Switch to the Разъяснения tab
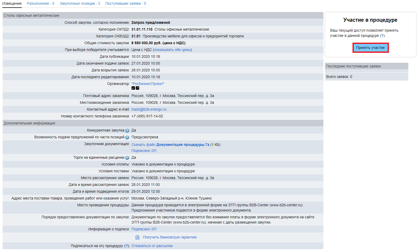 41,4
